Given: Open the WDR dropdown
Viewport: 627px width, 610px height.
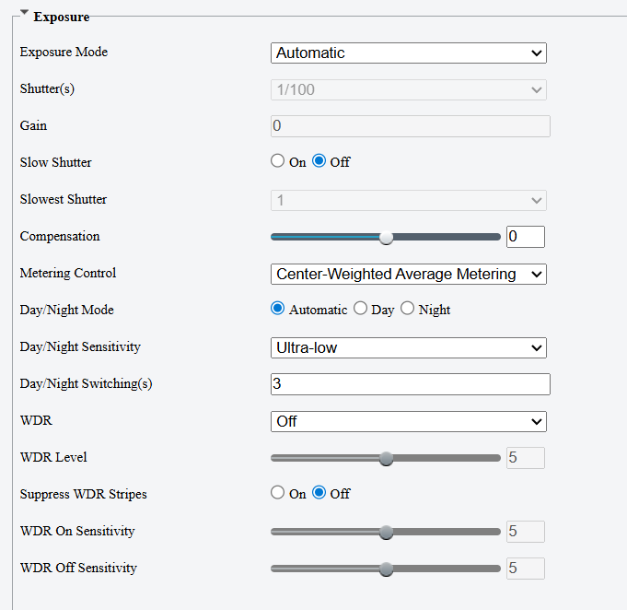Looking at the screenshot, I should coord(408,421).
